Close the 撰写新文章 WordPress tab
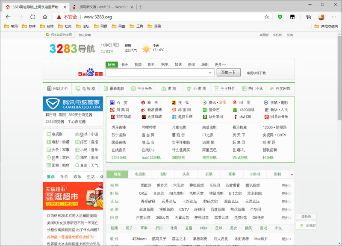This screenshot has width=342, height=246. 132,7
